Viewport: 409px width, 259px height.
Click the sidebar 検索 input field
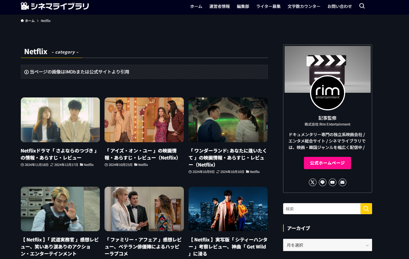322,209
